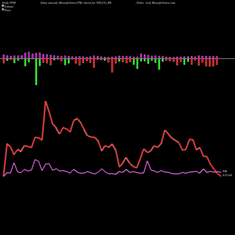Click the Price legend color swatch
This screenshot has width=235, height=235.
click(3, 10)
